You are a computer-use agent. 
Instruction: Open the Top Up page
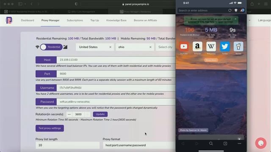click(94, 20)
